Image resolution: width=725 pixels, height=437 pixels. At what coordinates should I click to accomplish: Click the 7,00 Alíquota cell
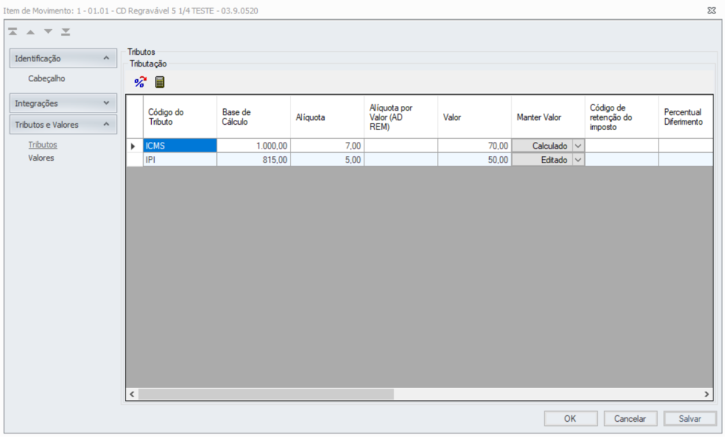pos(327,146)
